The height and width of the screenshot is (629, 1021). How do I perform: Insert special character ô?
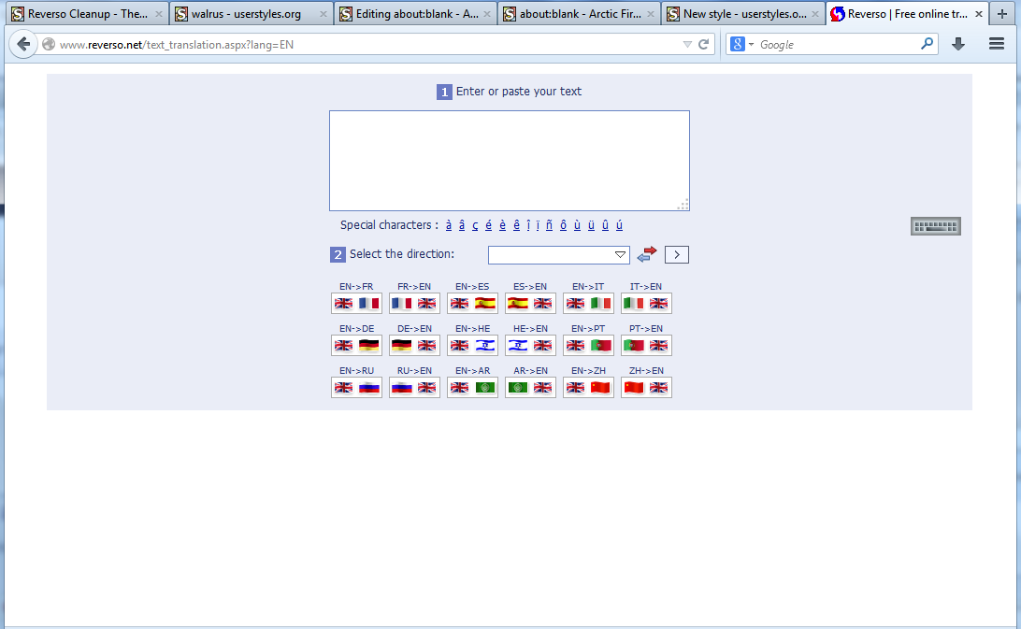pos(563,225)
